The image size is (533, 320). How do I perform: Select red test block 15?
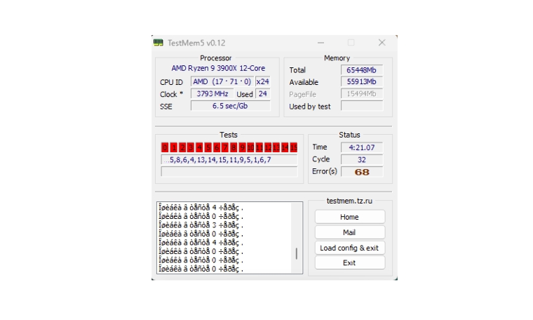click(x=294, y=147)
